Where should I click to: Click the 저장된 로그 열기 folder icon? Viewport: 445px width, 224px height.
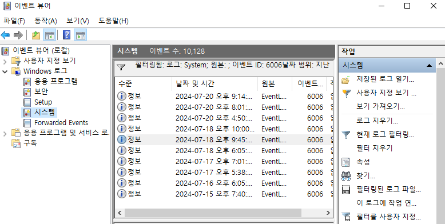pos(345,80)
